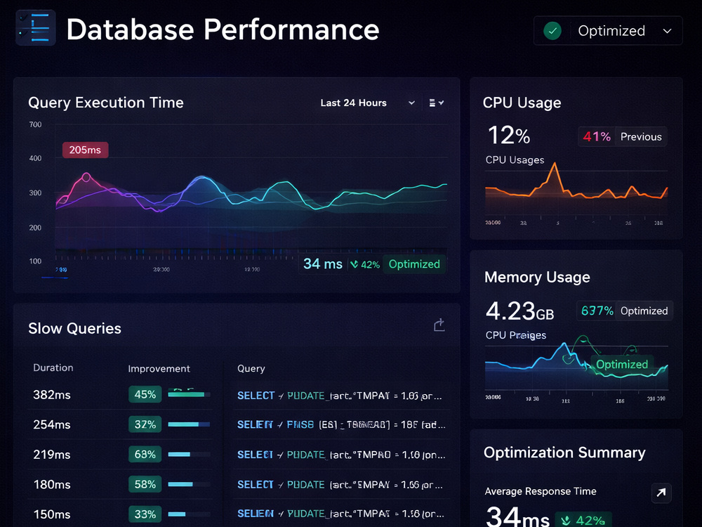Image resolution: width=702 pixels, height=527 pixels.
Task: Click the 63% improvement badge
Action: pos(145,455)
